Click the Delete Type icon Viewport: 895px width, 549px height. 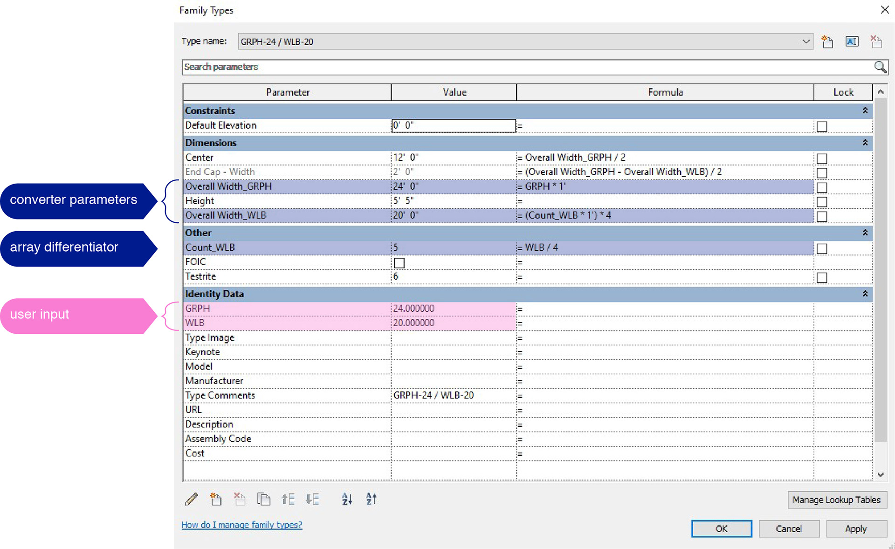876,41
